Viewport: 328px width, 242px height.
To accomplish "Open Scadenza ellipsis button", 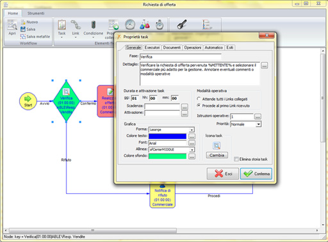I will tap(184, 107).
